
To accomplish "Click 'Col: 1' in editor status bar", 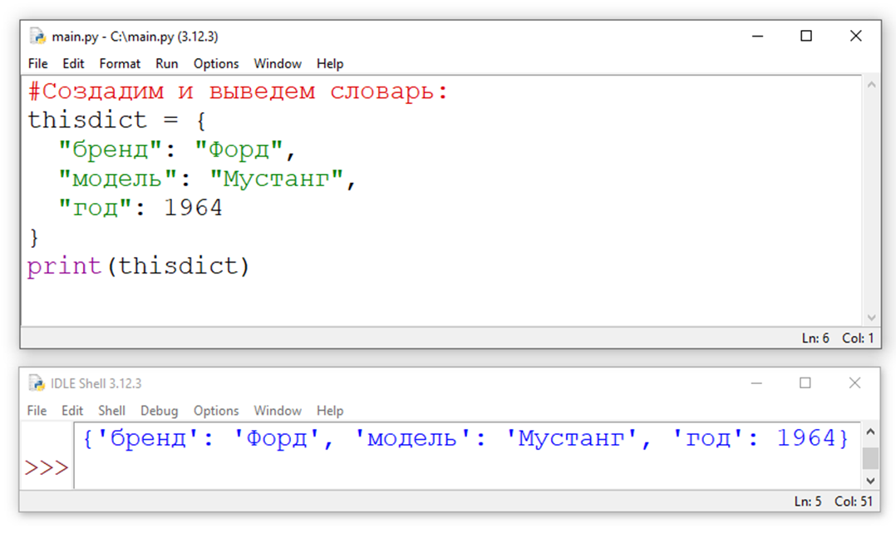I will click(858, 338).
